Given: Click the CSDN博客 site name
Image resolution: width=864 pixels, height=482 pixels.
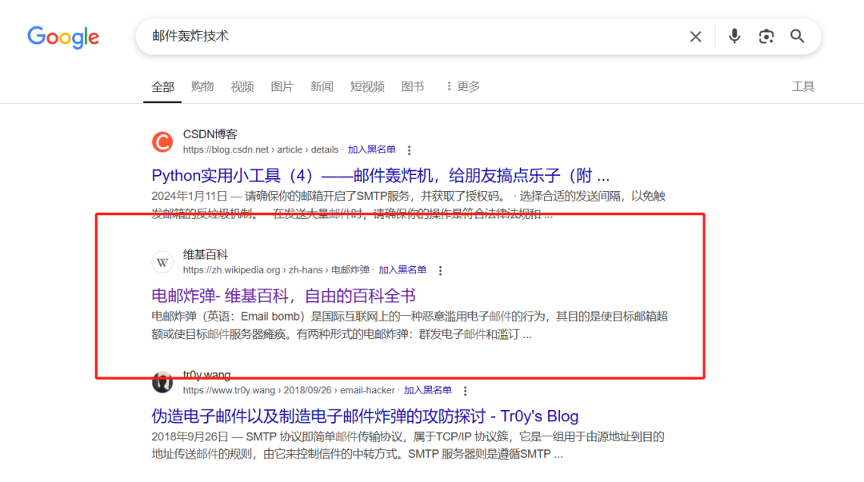Looking at the screenshot, I should (x=210, y=134).
